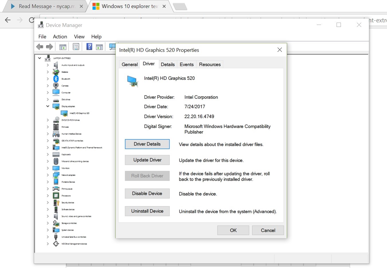Click OK in the Properties dialog

pyautogui.click(x=233, y=230)
